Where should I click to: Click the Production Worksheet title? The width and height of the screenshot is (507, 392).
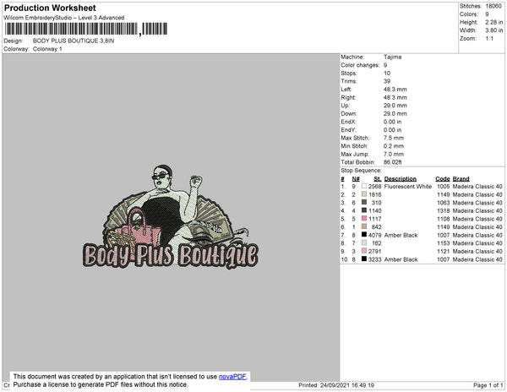pyautogui.click(x=50, y=8)
